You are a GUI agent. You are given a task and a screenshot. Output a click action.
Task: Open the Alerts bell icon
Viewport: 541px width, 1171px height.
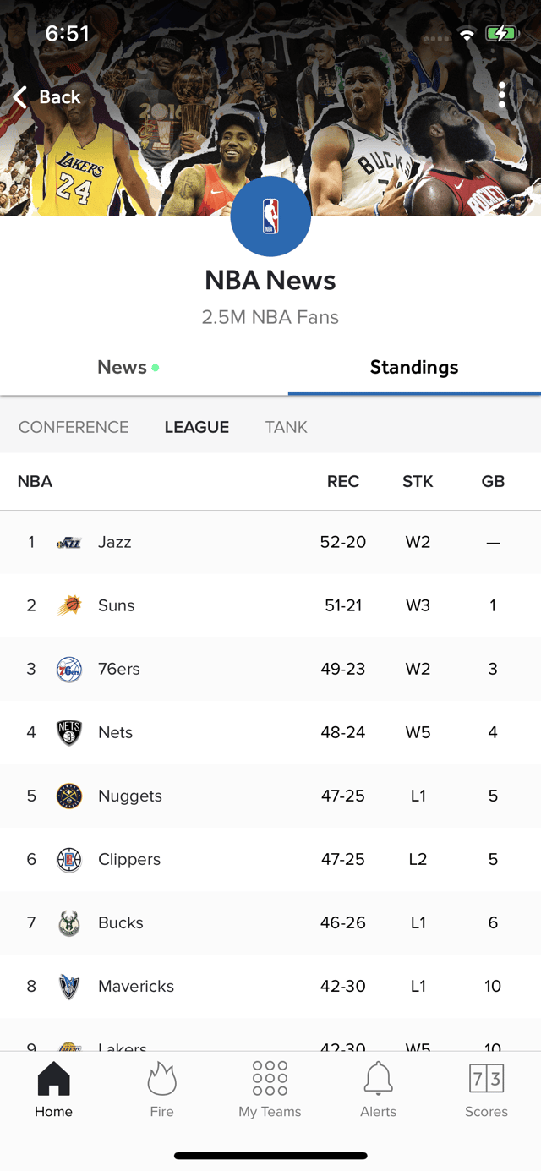tap(378, 1079)
